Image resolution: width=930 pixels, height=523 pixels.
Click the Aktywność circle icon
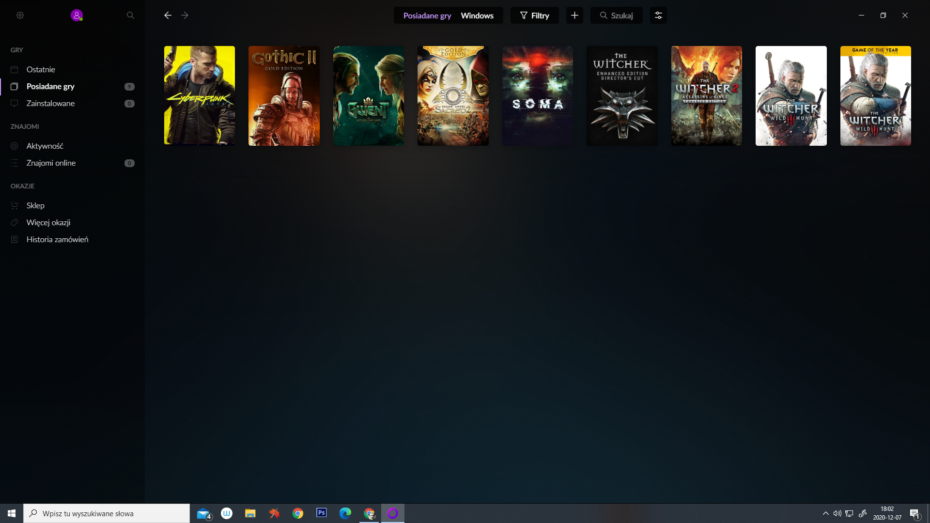[x=15, y=146]
